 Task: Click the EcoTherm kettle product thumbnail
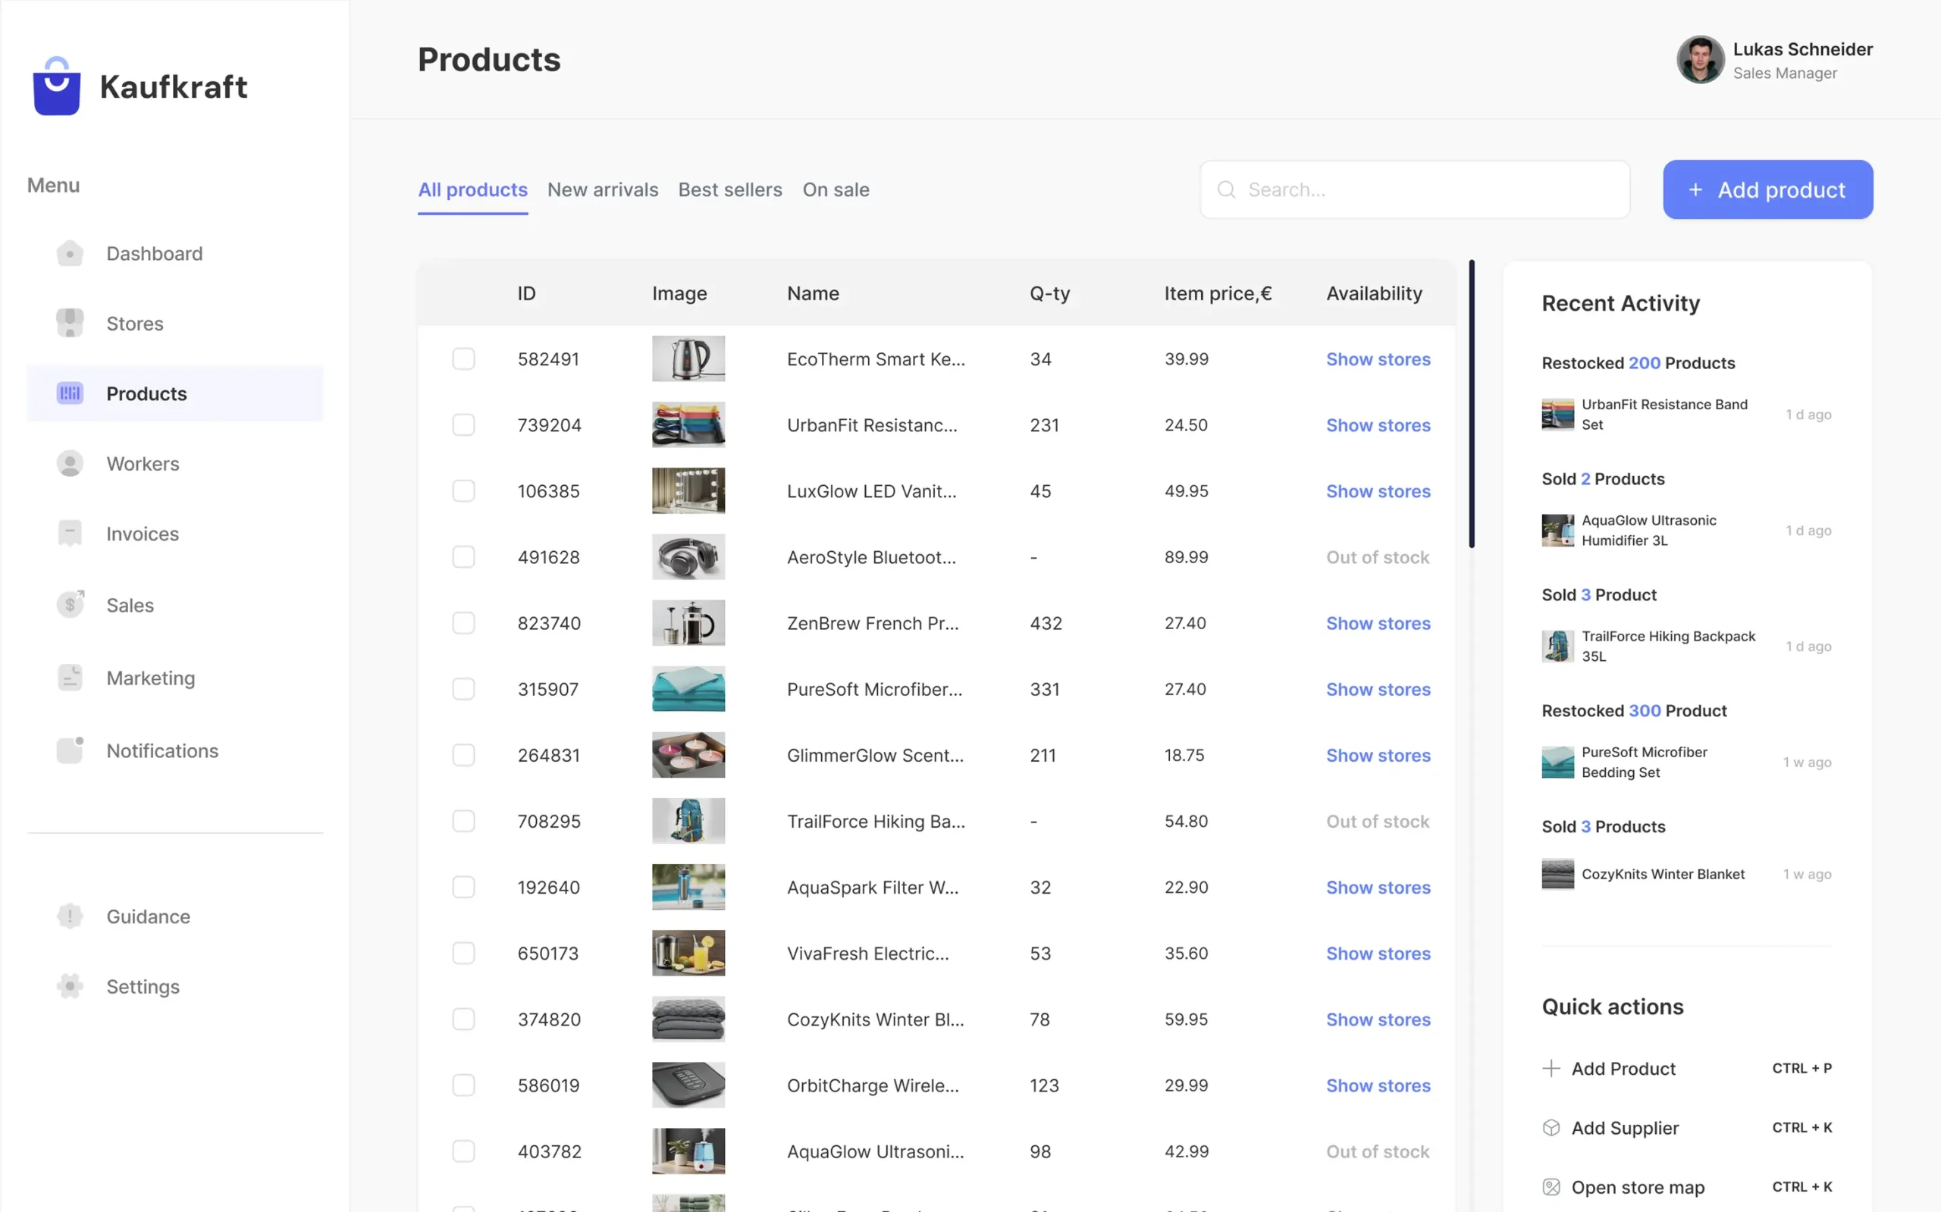[688, 359]
